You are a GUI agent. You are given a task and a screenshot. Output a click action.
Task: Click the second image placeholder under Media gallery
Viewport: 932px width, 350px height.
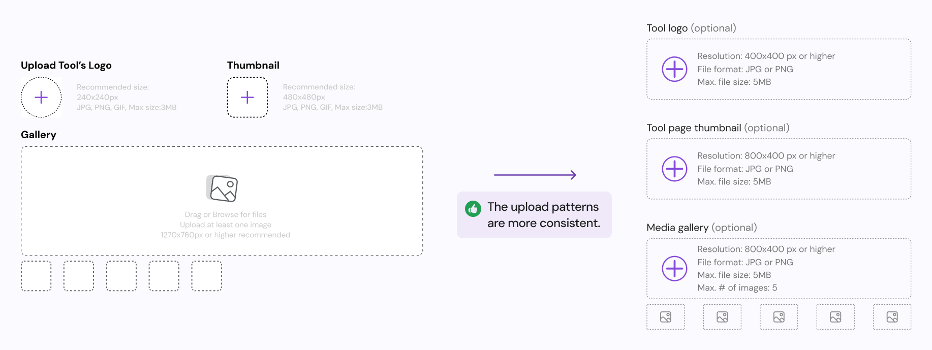pos(722,317)
